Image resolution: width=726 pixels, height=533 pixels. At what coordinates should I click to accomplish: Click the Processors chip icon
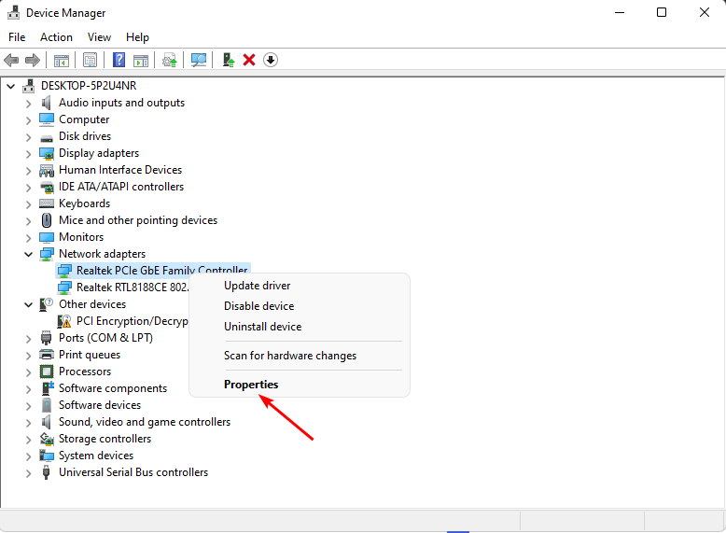47,372
